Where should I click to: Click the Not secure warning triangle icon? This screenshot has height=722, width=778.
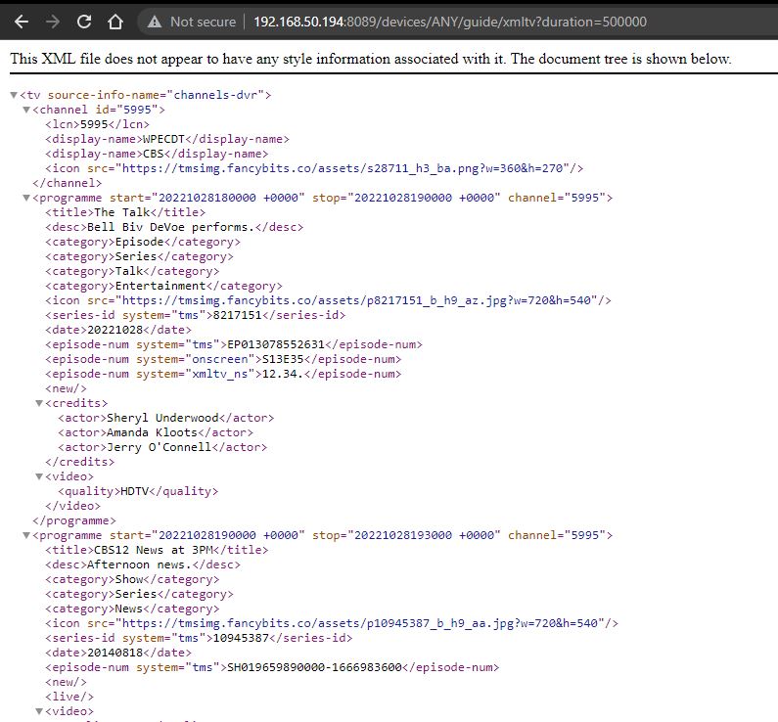154,22
